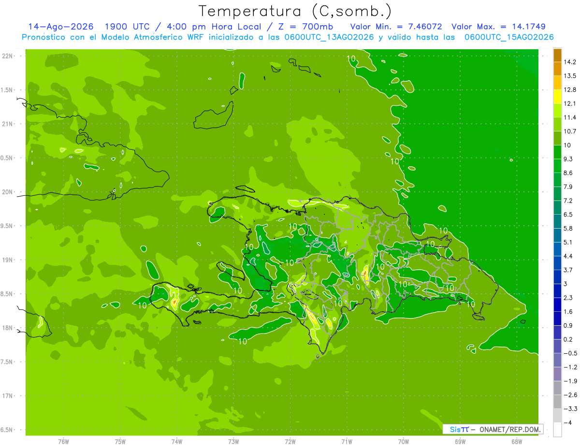Click the '68W' longitude label
The height and width of the screenshot is (448, 580).
517,442
